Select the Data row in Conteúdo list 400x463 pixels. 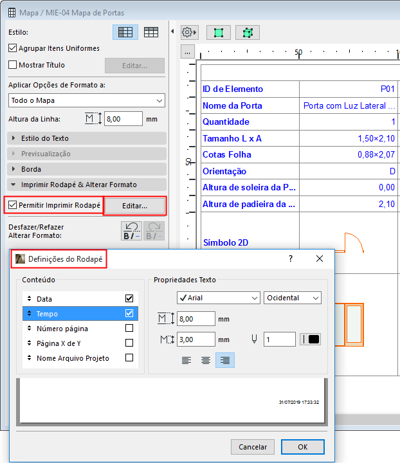80,298
